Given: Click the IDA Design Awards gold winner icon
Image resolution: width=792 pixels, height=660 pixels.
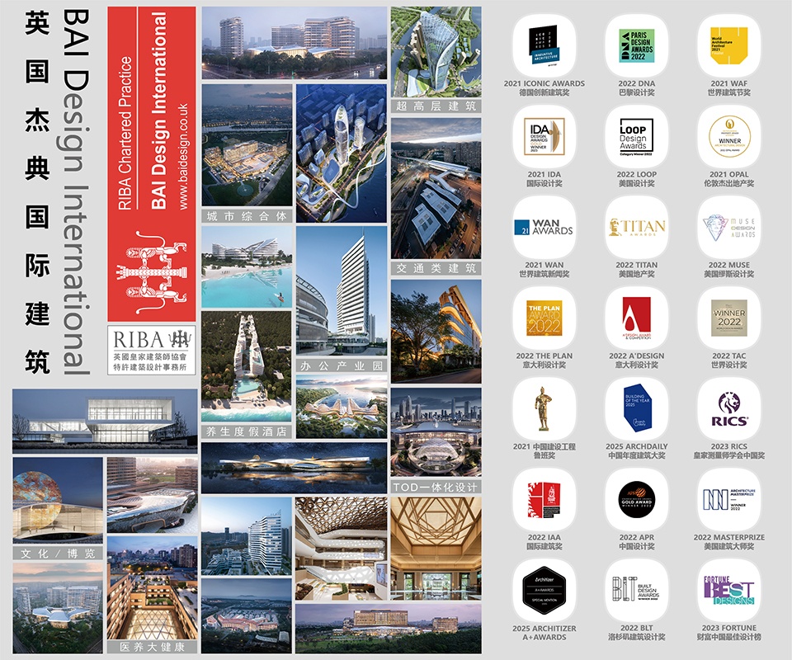Looking at the screenshot, I should coord(544,136).
